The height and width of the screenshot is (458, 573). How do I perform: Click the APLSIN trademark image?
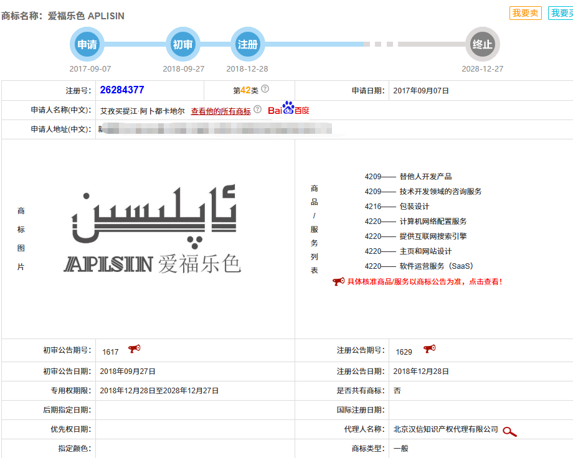[153, 229]
